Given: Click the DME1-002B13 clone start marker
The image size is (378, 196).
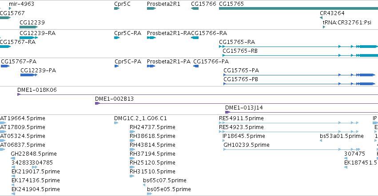Looking at the screenshot, I should [x=97, y=103].
